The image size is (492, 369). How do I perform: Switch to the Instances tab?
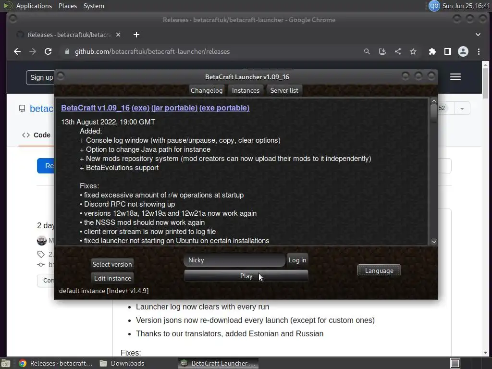pyautogui.click(x=246, y=90)
